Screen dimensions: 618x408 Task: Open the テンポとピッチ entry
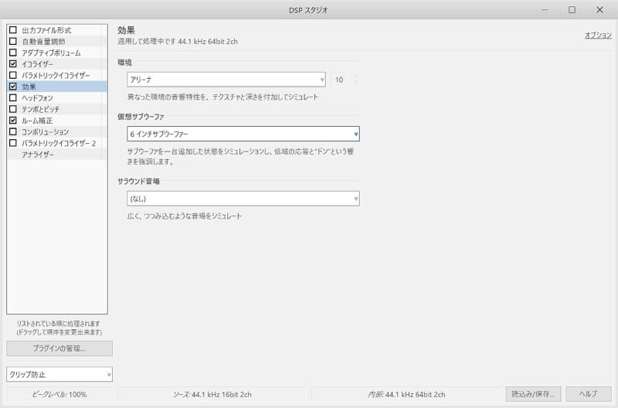tap(41, 109)
